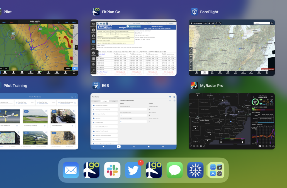Click search magnifier in Pilot top bar
This screenshot has height=188, width=287.
[59, 22]
